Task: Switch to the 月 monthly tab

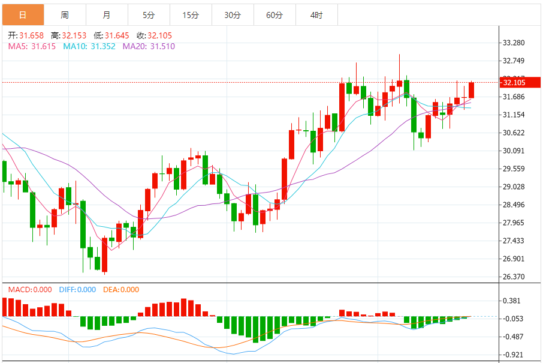Action: 107,15
